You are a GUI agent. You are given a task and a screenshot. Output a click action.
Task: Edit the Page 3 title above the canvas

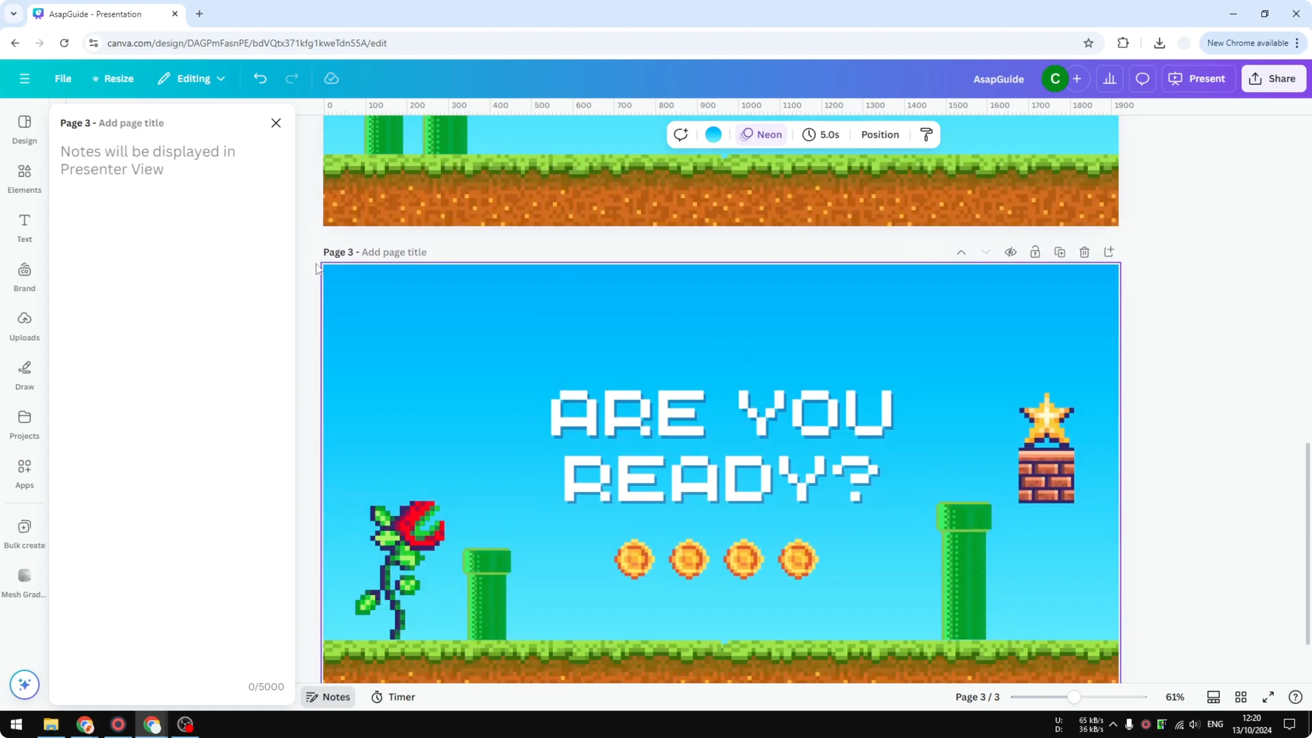394,252
